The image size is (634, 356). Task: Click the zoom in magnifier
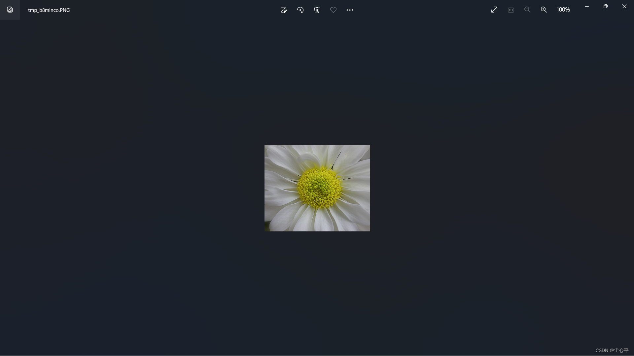pos(544,10)
